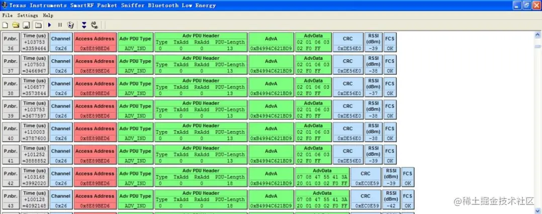Click the Channel 0x26 cell of packet 41

[61, 154]
